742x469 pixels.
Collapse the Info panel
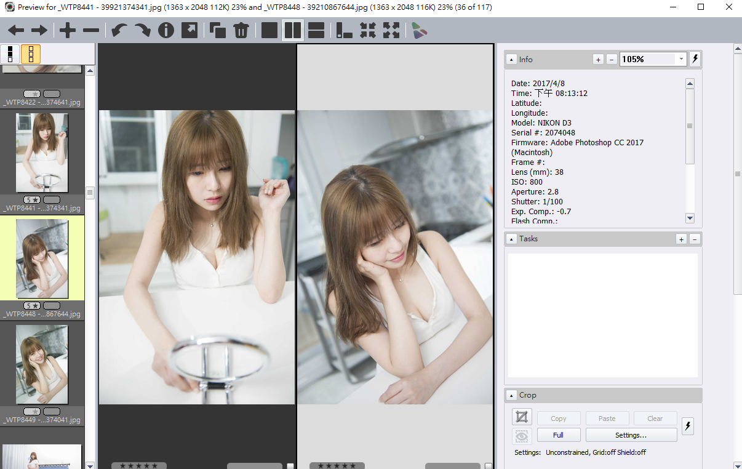(511, 59)
